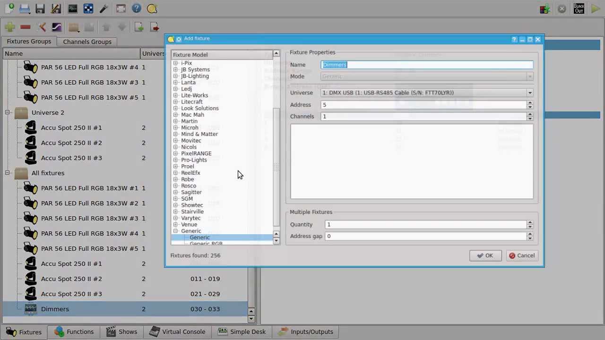Screen dimensions: 605x340
Task: Click the Name text field containing Dimmers
Action: coord(427,65)
